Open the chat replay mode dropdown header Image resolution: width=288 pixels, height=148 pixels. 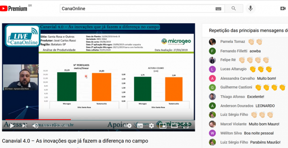pyautogui.click(x=248, y=31)
